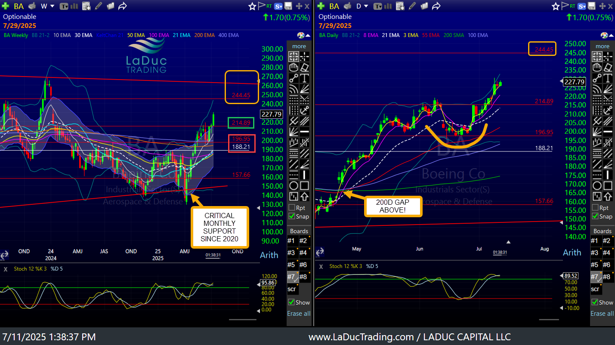Open the bar plot style icon on weekly chart
The width and height of the screenshot is (615, 345).
(74, 6)
